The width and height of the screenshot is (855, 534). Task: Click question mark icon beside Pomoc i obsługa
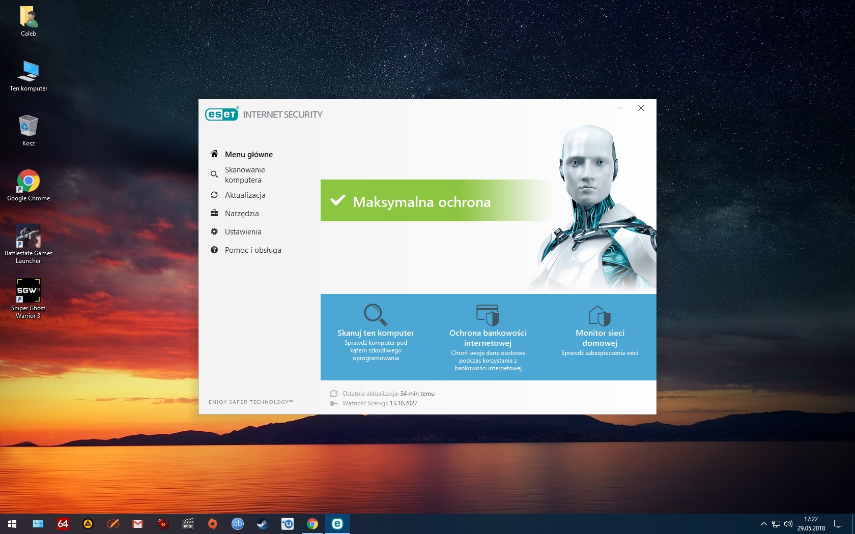pos(214,250)
